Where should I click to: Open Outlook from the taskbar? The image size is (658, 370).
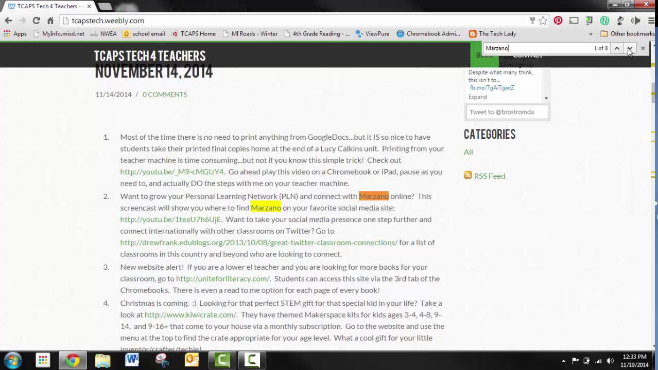(x=192, y=360)
